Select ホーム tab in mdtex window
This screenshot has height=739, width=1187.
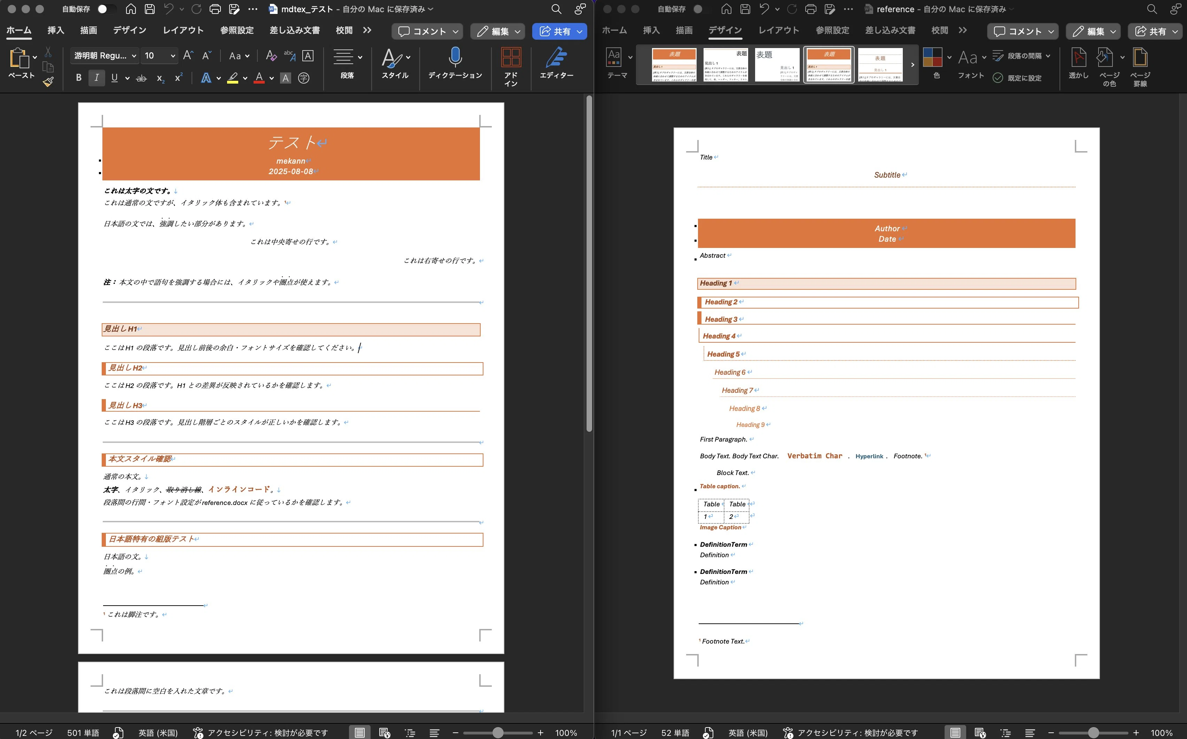click(x=19, y=30)
